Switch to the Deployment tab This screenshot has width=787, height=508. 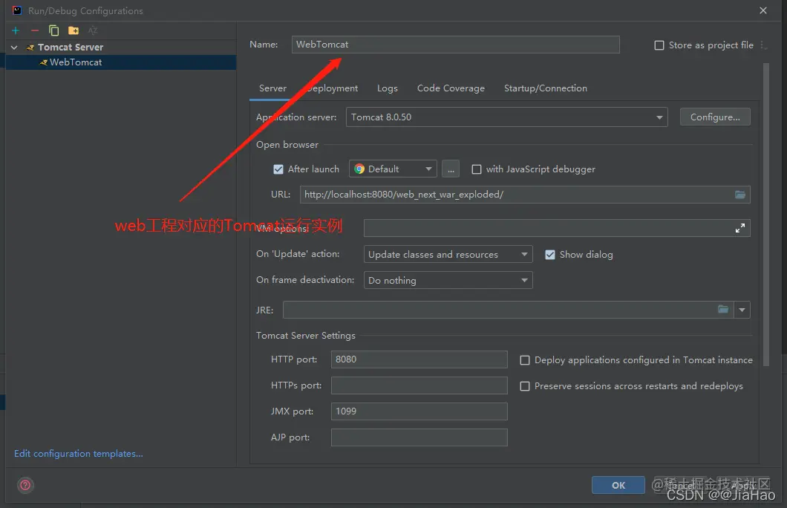coord(332,88)
